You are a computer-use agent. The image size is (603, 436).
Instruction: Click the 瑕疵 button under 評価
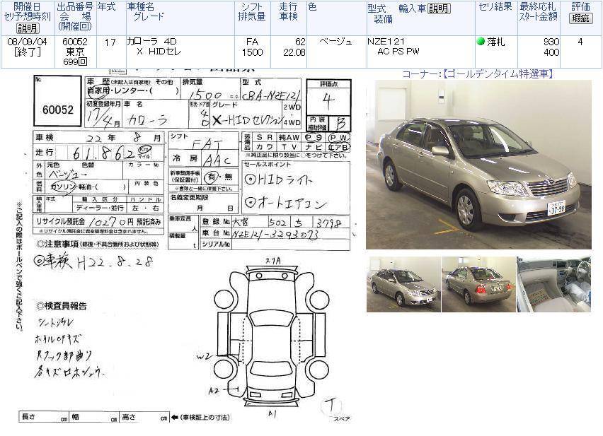(580, 18)
